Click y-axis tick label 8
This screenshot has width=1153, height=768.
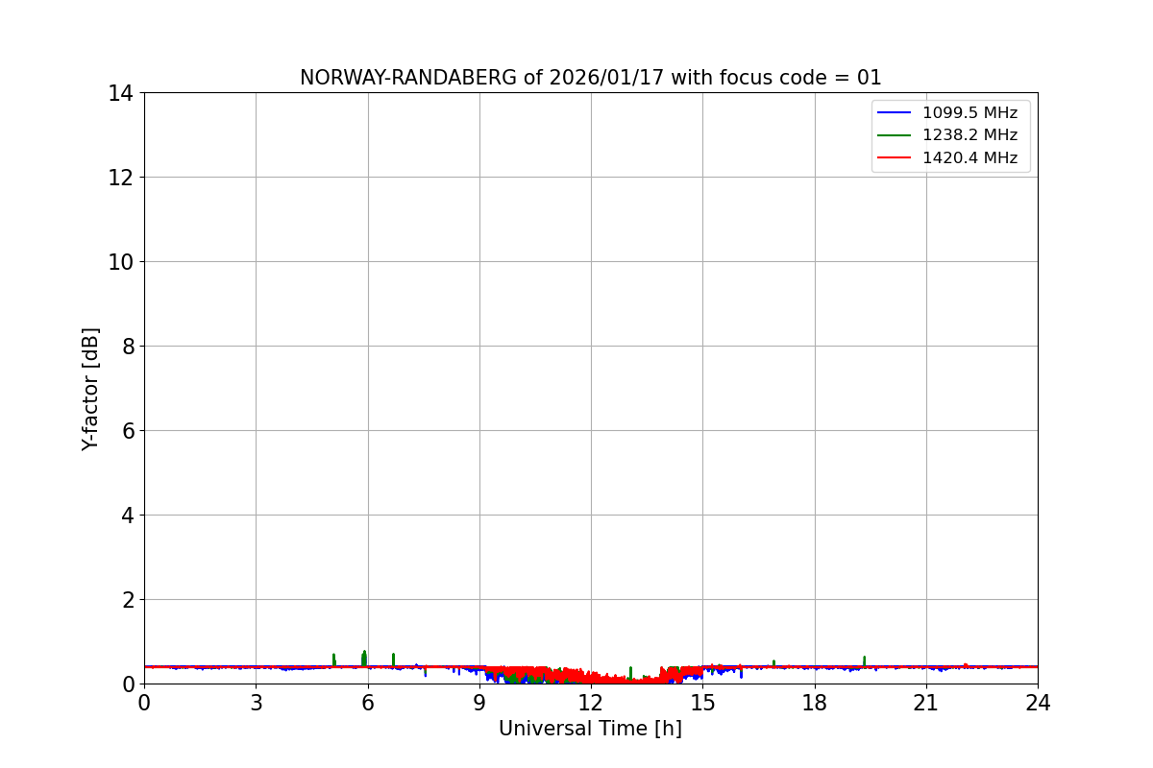click(x=127, y=347)
